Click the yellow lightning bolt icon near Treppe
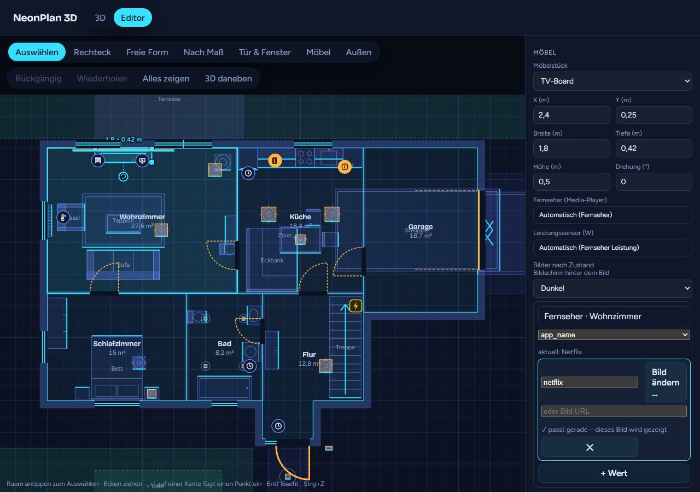 click(355, 306)
